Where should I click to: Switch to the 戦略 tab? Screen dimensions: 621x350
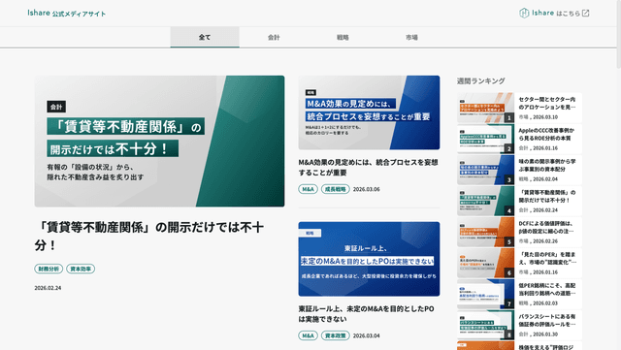click(343, 37)
